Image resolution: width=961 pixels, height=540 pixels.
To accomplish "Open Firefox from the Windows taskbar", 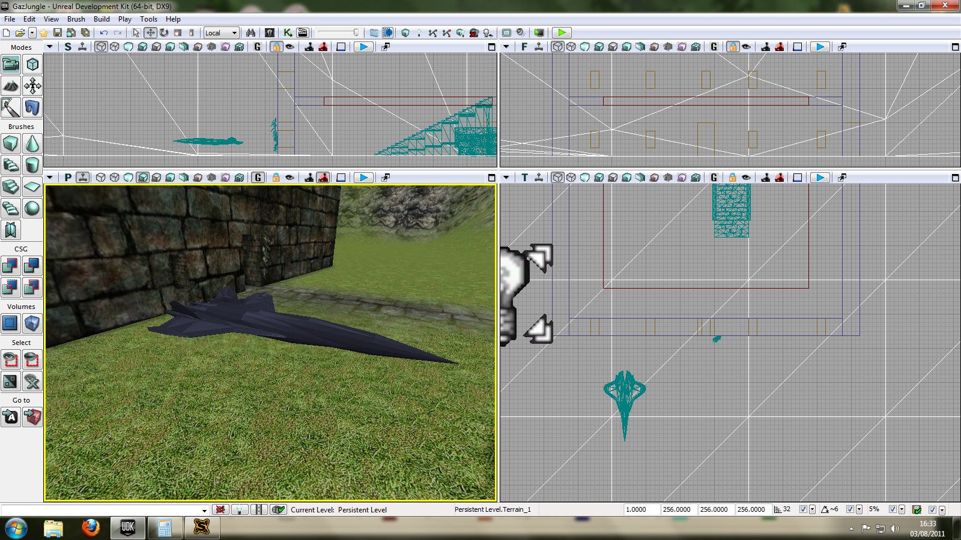I will click(91, 527).
